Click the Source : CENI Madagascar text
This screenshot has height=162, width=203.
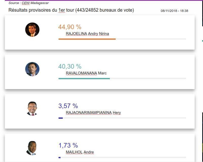(x=29, y=3)
